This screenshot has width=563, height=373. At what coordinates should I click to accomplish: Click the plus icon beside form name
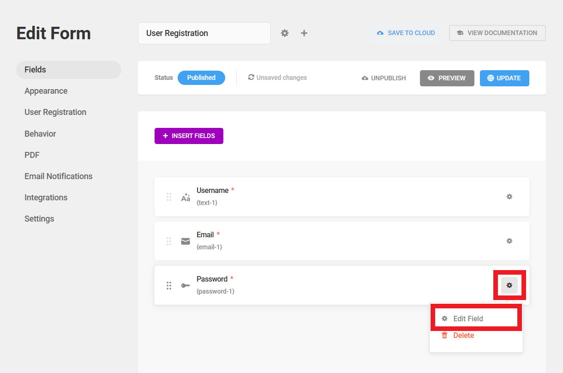pos(304,33)
